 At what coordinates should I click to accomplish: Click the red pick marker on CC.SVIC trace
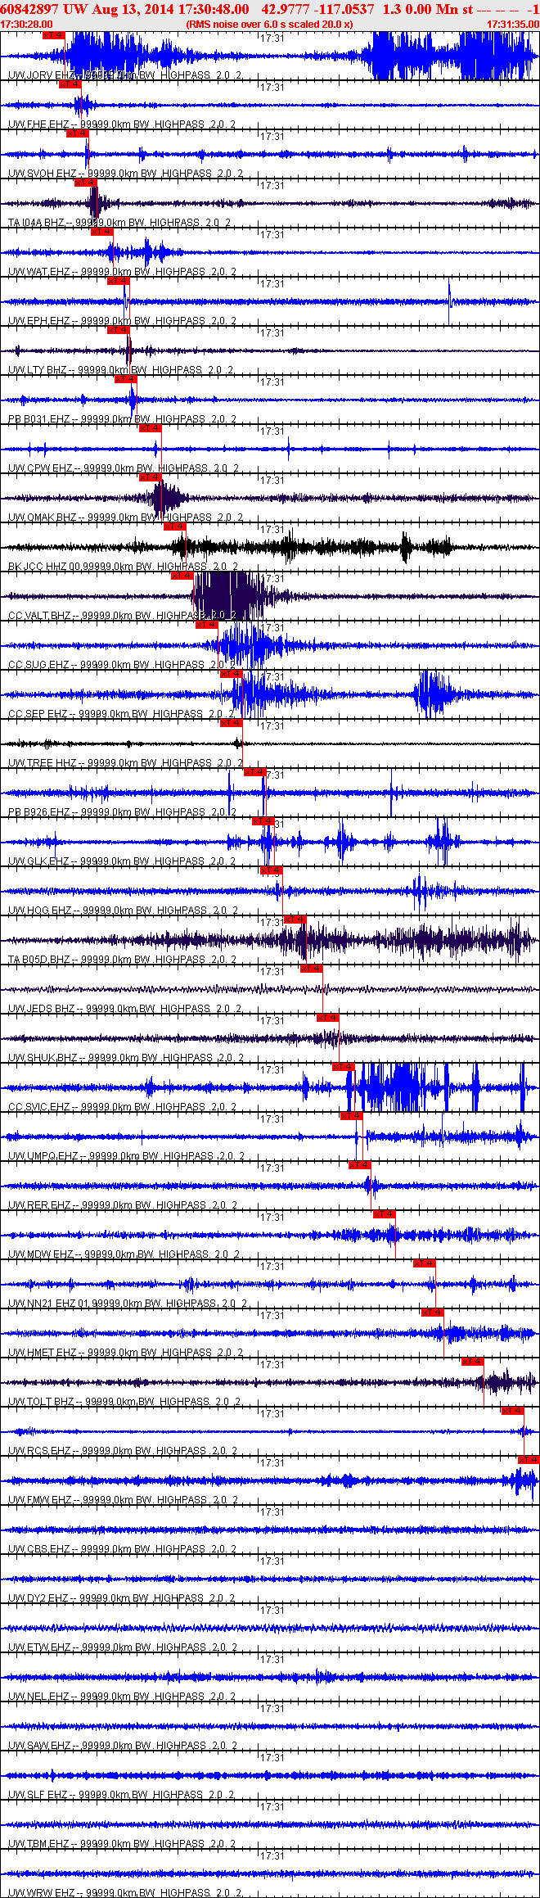(344, 1067)
